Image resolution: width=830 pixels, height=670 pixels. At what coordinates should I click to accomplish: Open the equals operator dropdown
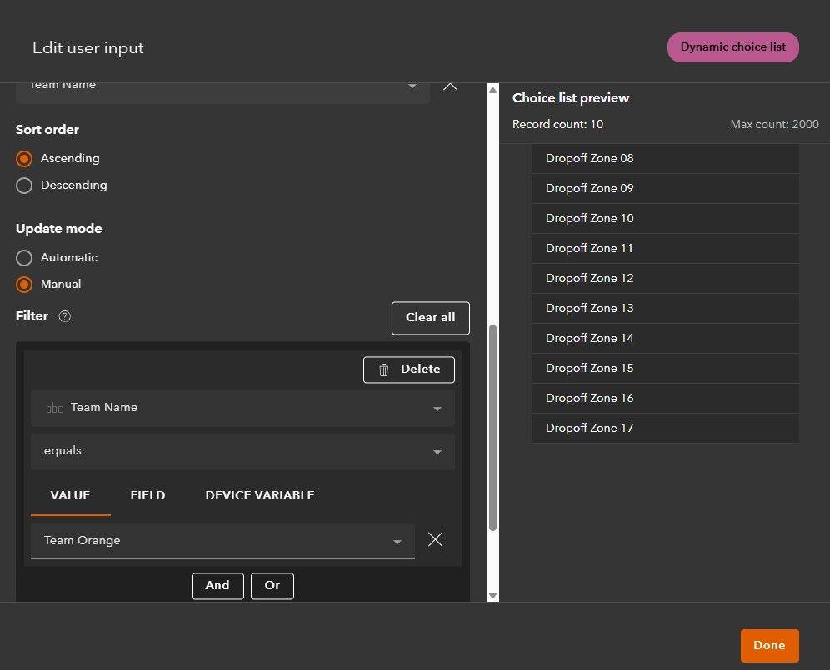pyautogui.click(x=243, y=452)
